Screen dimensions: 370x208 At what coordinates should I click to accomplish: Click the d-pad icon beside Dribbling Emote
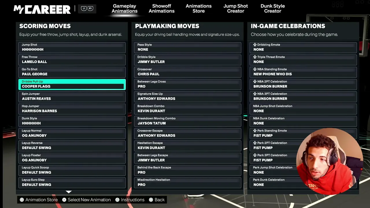255,45
